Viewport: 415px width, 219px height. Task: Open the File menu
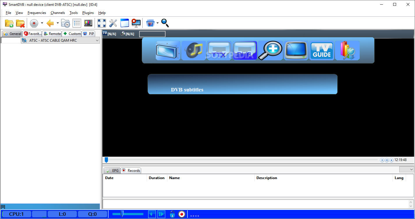8,13
